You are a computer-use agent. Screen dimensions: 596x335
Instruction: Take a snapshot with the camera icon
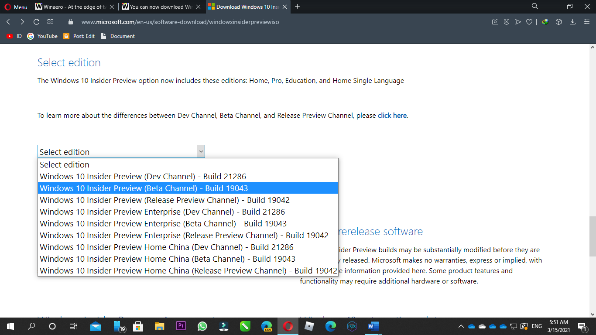pos(495,22)
